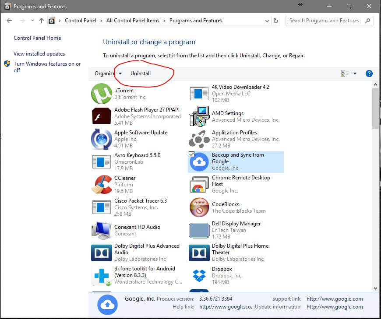Click the forward navigation arrow
Screen dimensions: 381x319
[22, 21]
